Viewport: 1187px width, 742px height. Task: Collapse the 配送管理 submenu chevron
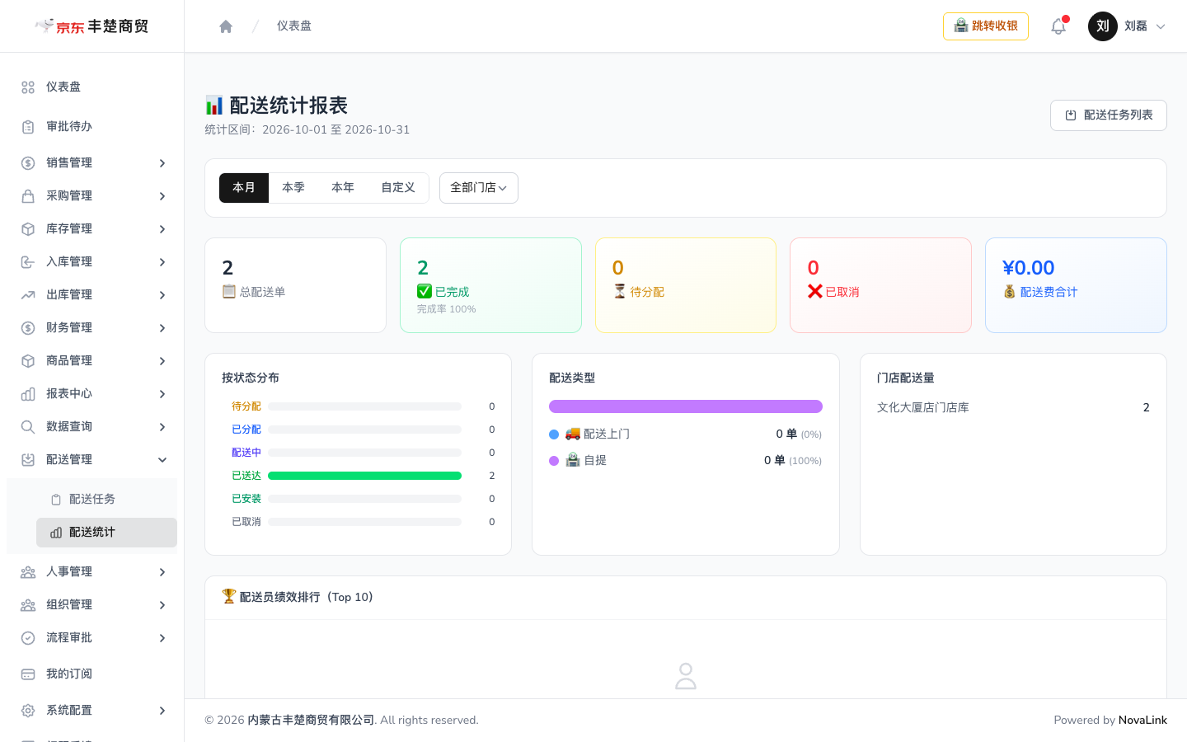(162, 460)
